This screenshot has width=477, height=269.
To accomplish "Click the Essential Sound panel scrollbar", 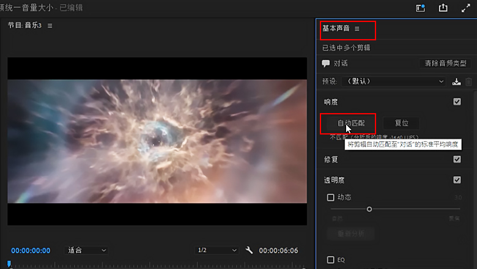I will coord(475,179).
